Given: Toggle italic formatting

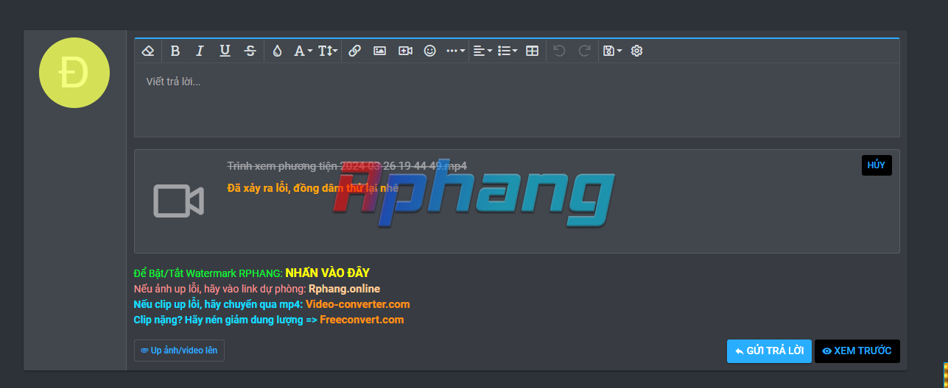Looking at the screenshot, I should coord(200,51).
